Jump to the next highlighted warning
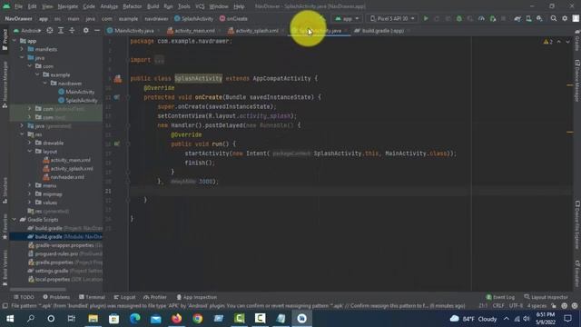This screenshot has height=327, width=581. [x=567, y=42]
